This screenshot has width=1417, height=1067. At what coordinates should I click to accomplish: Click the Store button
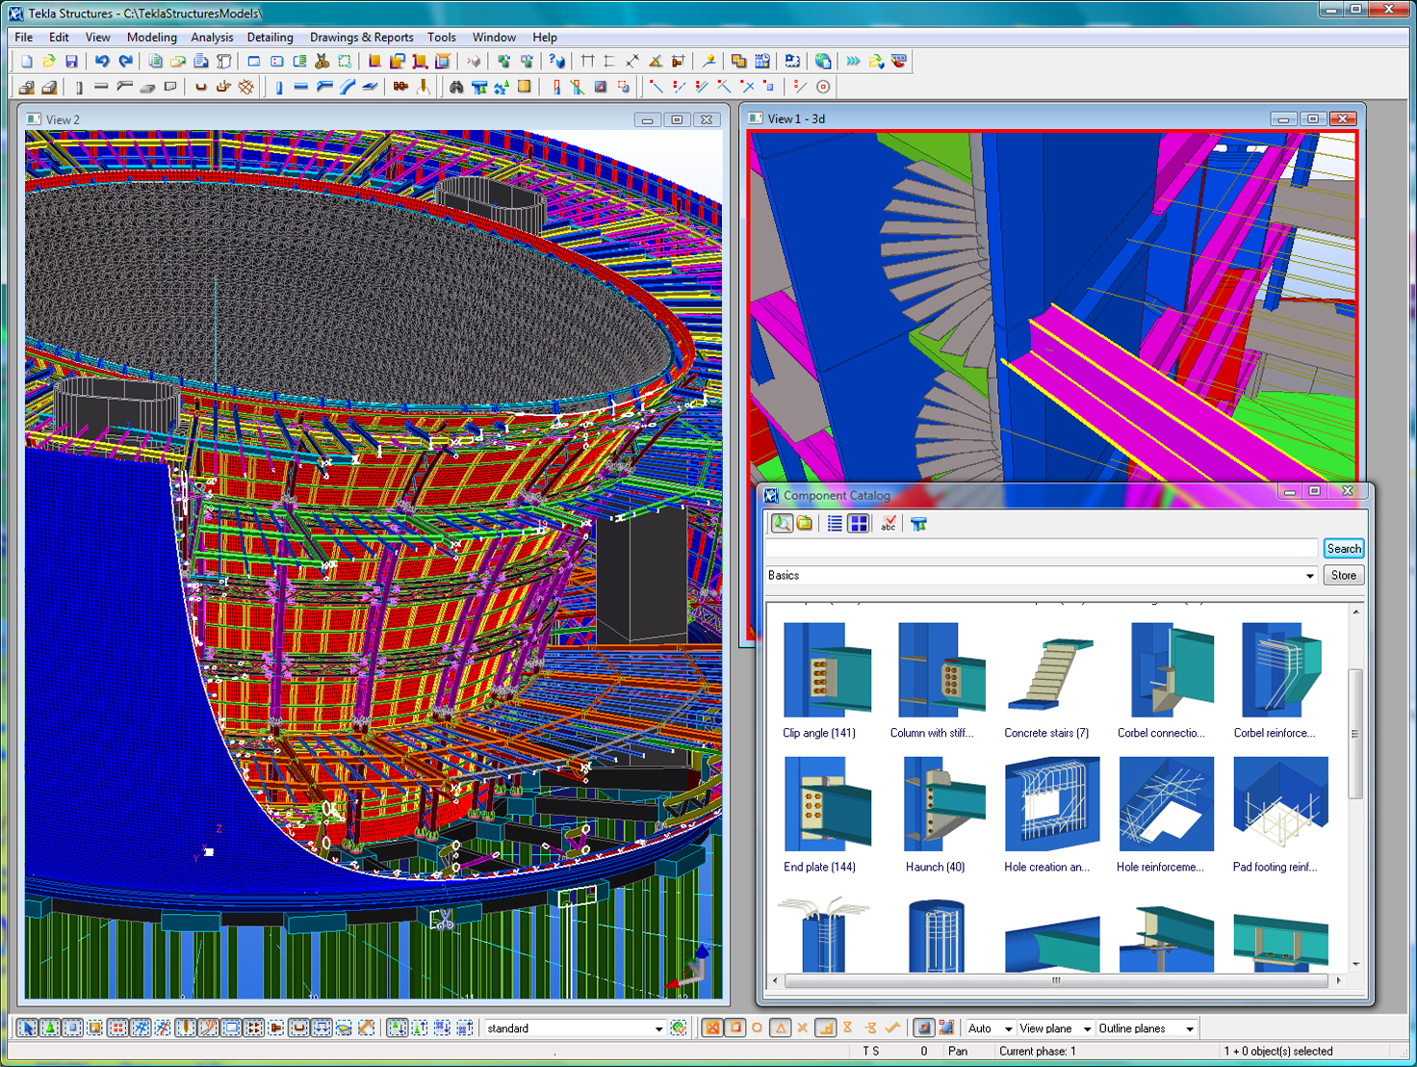(x=1344, y=576)
